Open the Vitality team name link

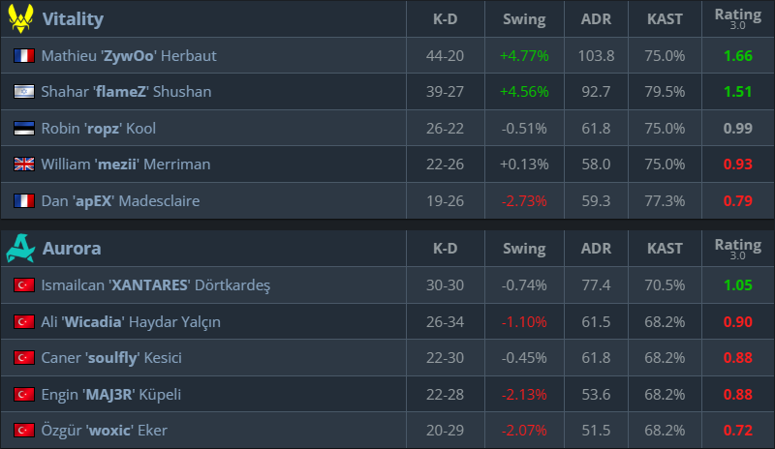coord(73,19)
